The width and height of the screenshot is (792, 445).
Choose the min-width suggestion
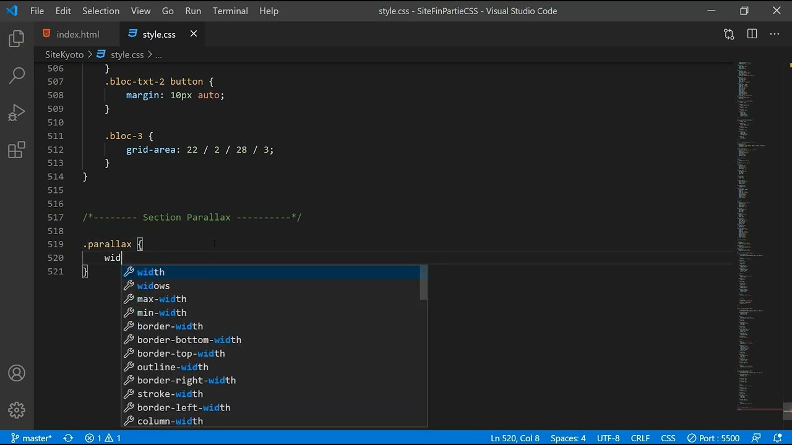click(x=270, y=313)
